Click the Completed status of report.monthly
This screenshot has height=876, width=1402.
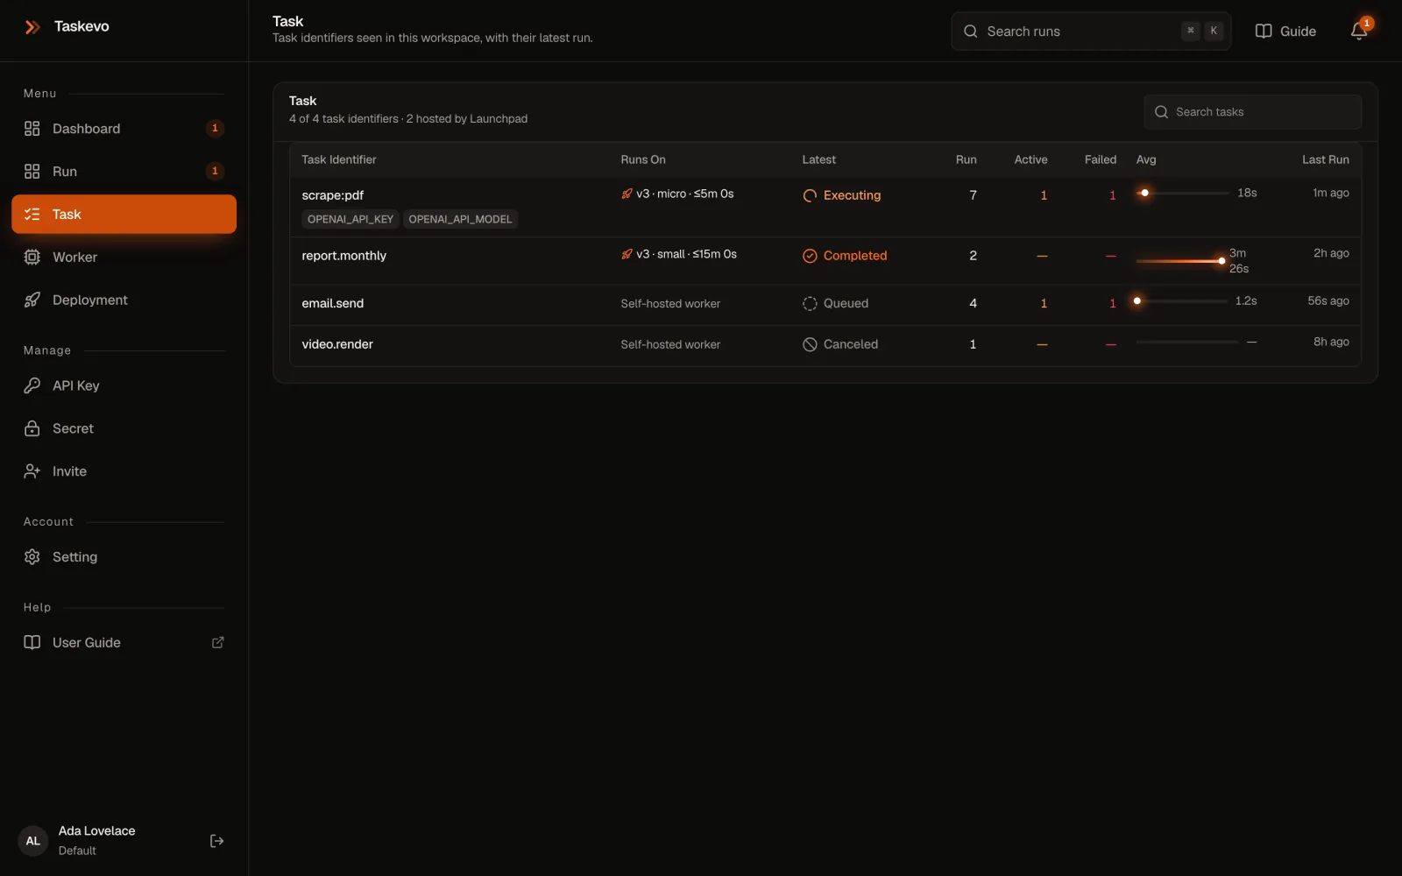coord(845,256)
